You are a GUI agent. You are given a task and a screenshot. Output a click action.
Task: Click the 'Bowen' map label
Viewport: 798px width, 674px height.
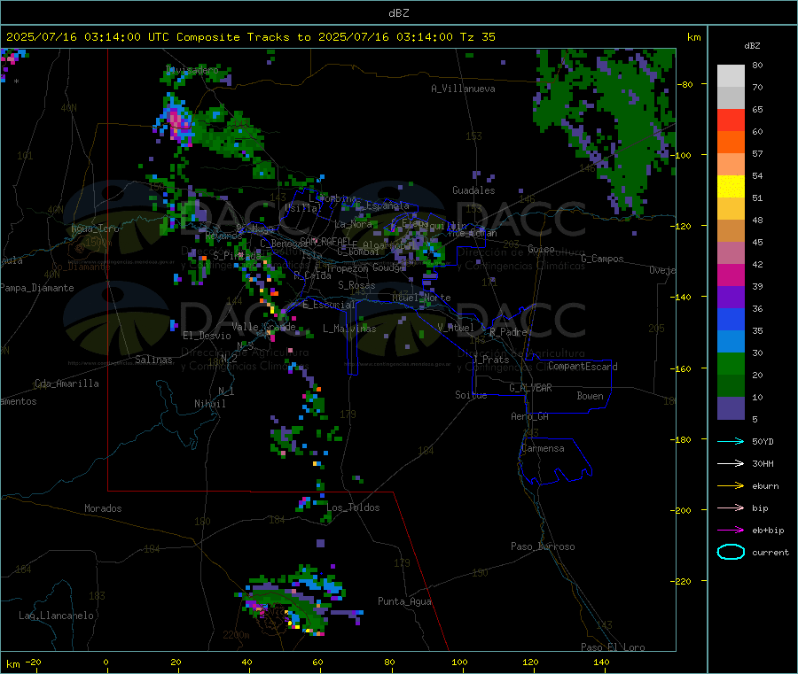[x=590, y=395]
